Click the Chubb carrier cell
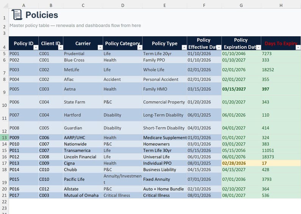This screenshot has width=301, height=214. tap(83, 170)
